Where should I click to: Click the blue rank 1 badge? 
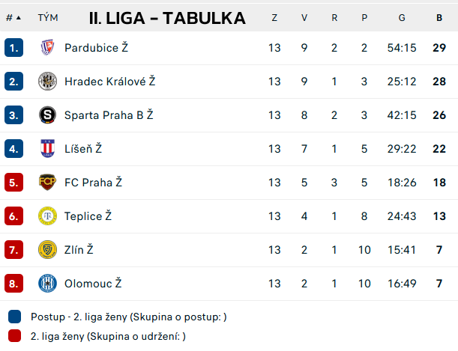click(13, 47)
